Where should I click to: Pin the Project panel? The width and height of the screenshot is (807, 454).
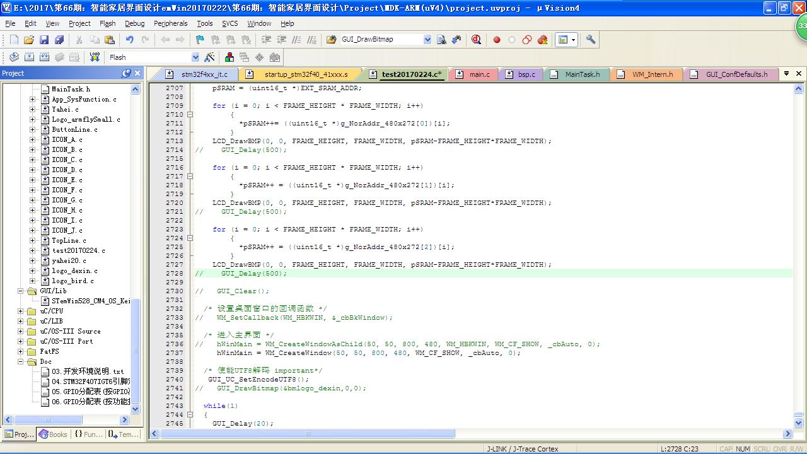coord(126,73)
